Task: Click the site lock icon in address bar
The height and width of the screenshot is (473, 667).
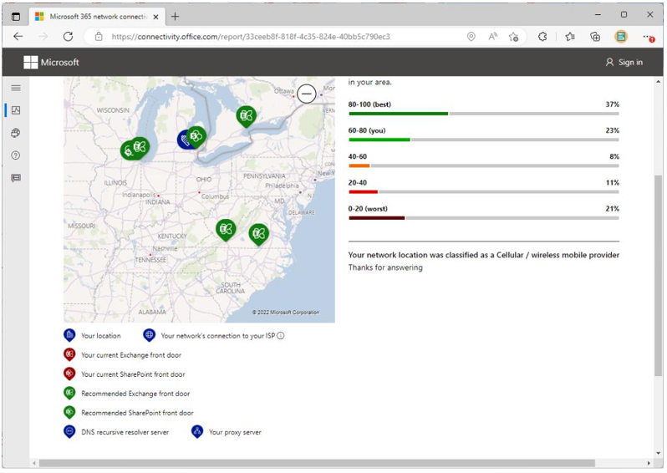Action: tap(99, 37)
